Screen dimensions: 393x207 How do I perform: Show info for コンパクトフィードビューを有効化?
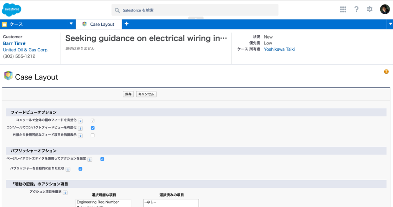(x=80, y=128)
